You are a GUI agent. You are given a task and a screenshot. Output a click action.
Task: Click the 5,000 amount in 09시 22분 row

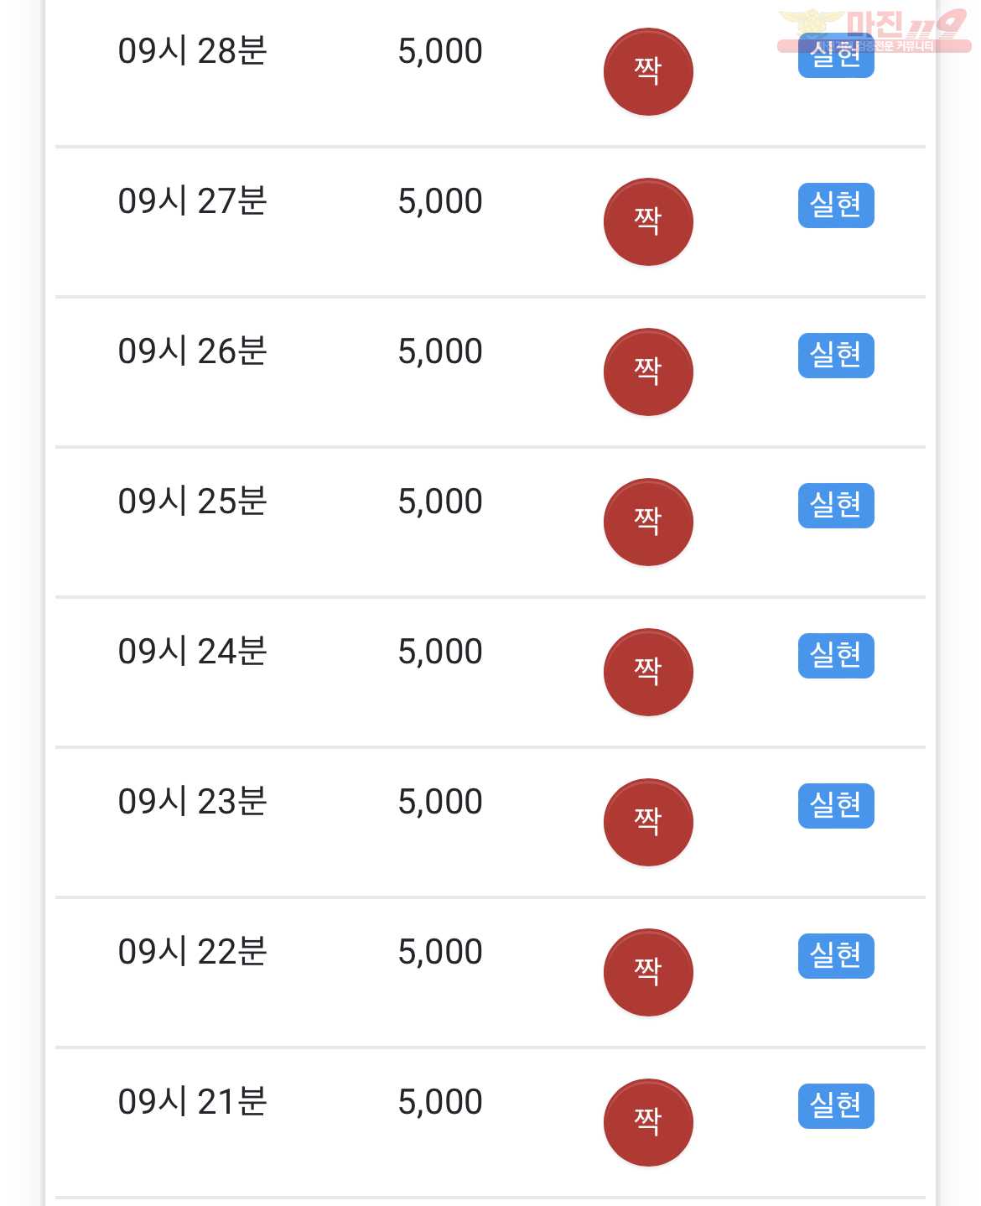pos(440,952)
